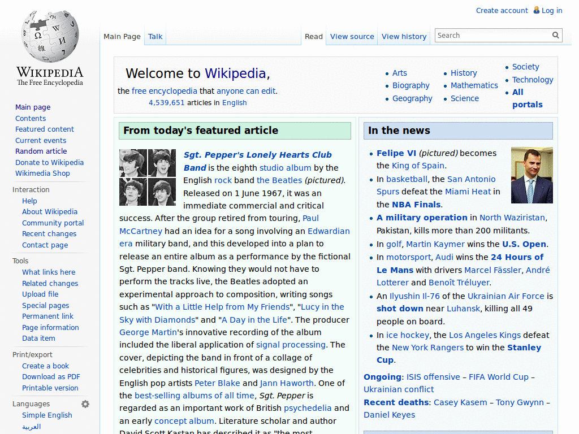Open the Felipe VI news link
The height and width of the screenshot is (434, 579).
[396, 153]
